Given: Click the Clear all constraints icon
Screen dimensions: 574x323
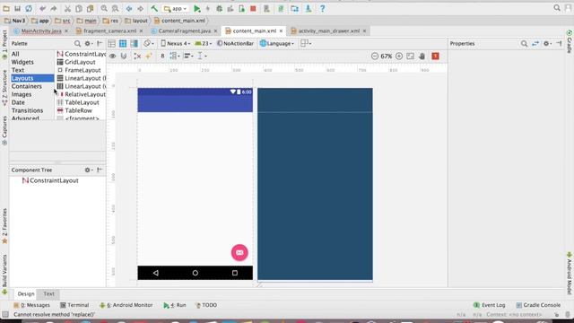Looking at the screenshot, I should pos(137,56).
